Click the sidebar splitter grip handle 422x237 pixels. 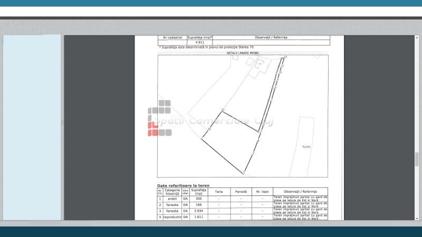[x=62, y=122]
